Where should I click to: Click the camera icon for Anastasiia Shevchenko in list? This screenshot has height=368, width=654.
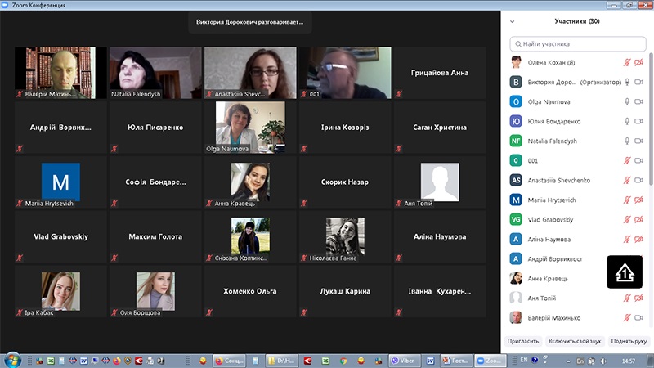(638, 180)
